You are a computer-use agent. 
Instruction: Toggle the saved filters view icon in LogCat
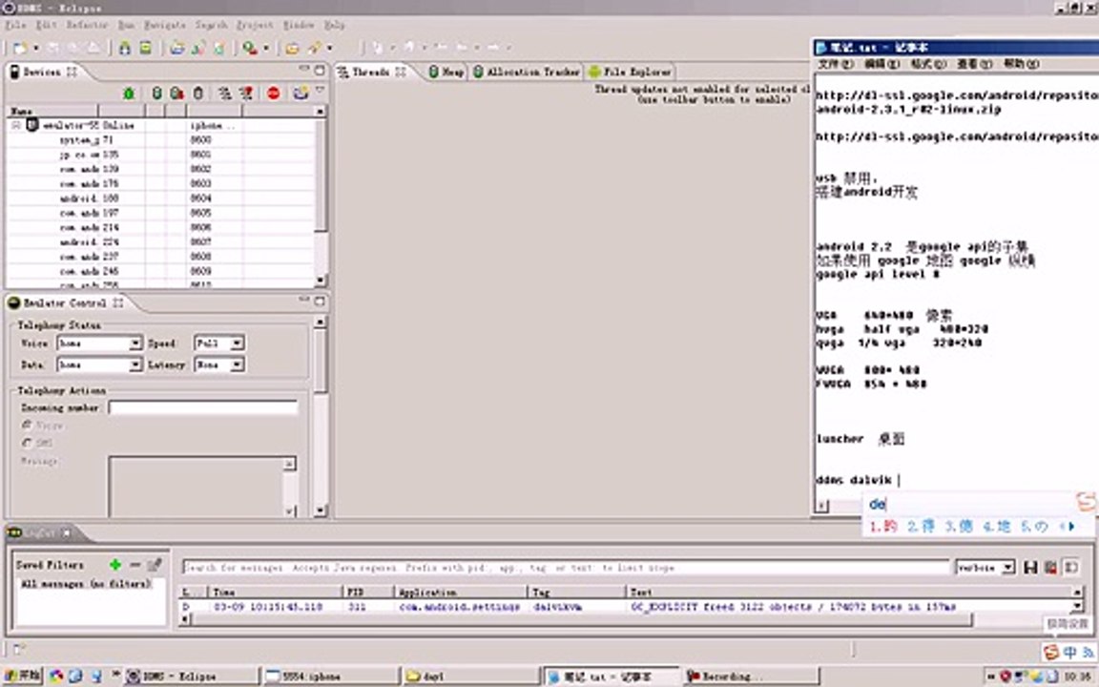coord(1071,567)
